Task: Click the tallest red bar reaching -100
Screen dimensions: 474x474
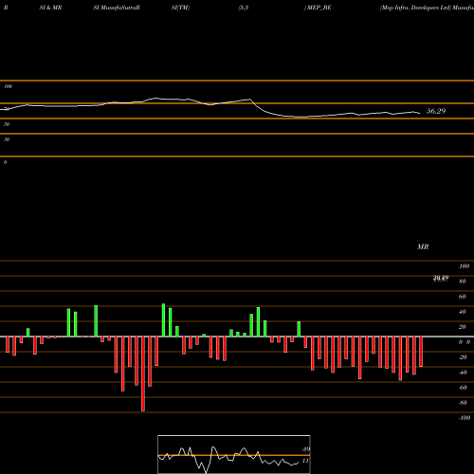Action: (143, 374)
